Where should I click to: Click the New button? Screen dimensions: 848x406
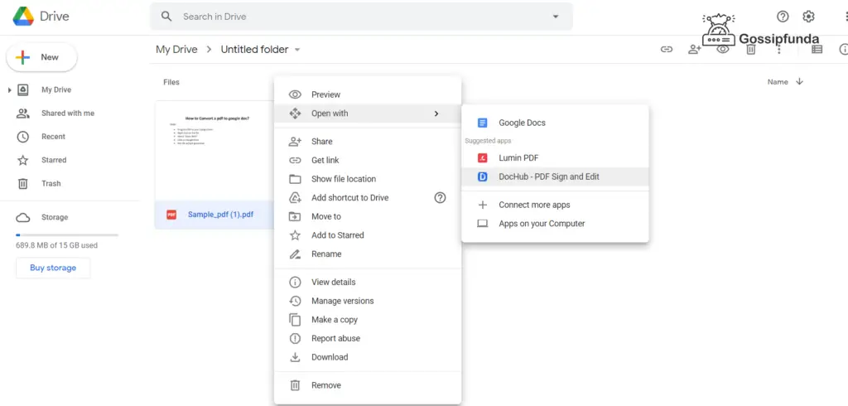pyautogui.click(x=41, y=57)
